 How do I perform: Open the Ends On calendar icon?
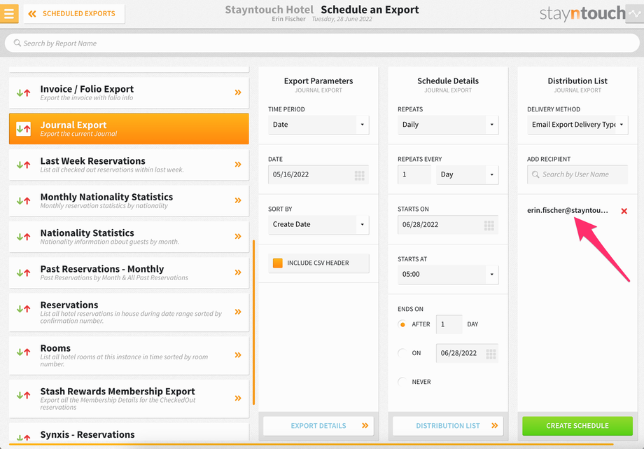pyautogui.click(x=491, y=354)
